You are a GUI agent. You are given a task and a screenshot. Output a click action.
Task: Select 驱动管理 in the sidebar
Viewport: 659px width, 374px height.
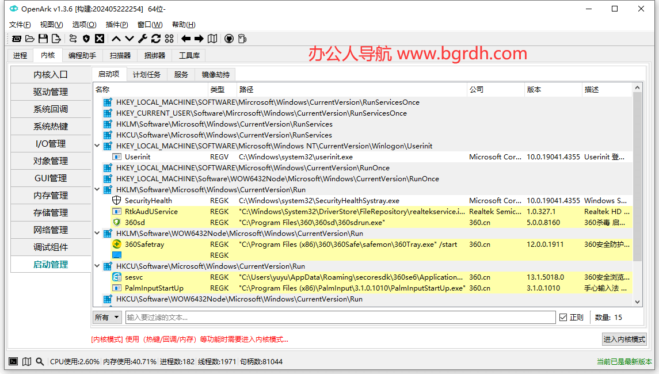coord(51,91)
